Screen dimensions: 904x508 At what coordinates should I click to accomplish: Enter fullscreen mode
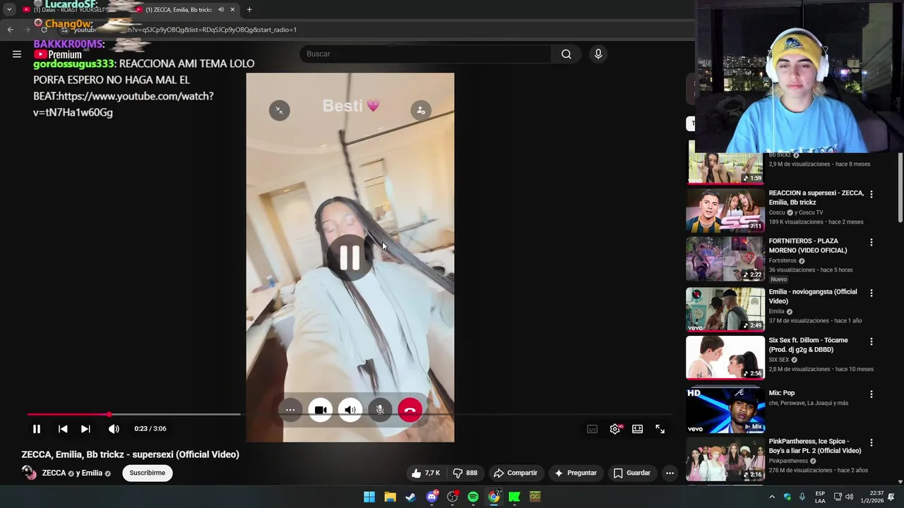click(x=660, y=429)
